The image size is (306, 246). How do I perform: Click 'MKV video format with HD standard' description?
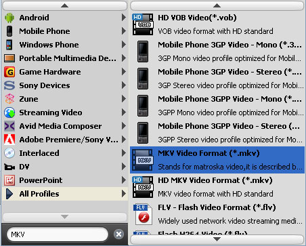click(x=215, y=194)
